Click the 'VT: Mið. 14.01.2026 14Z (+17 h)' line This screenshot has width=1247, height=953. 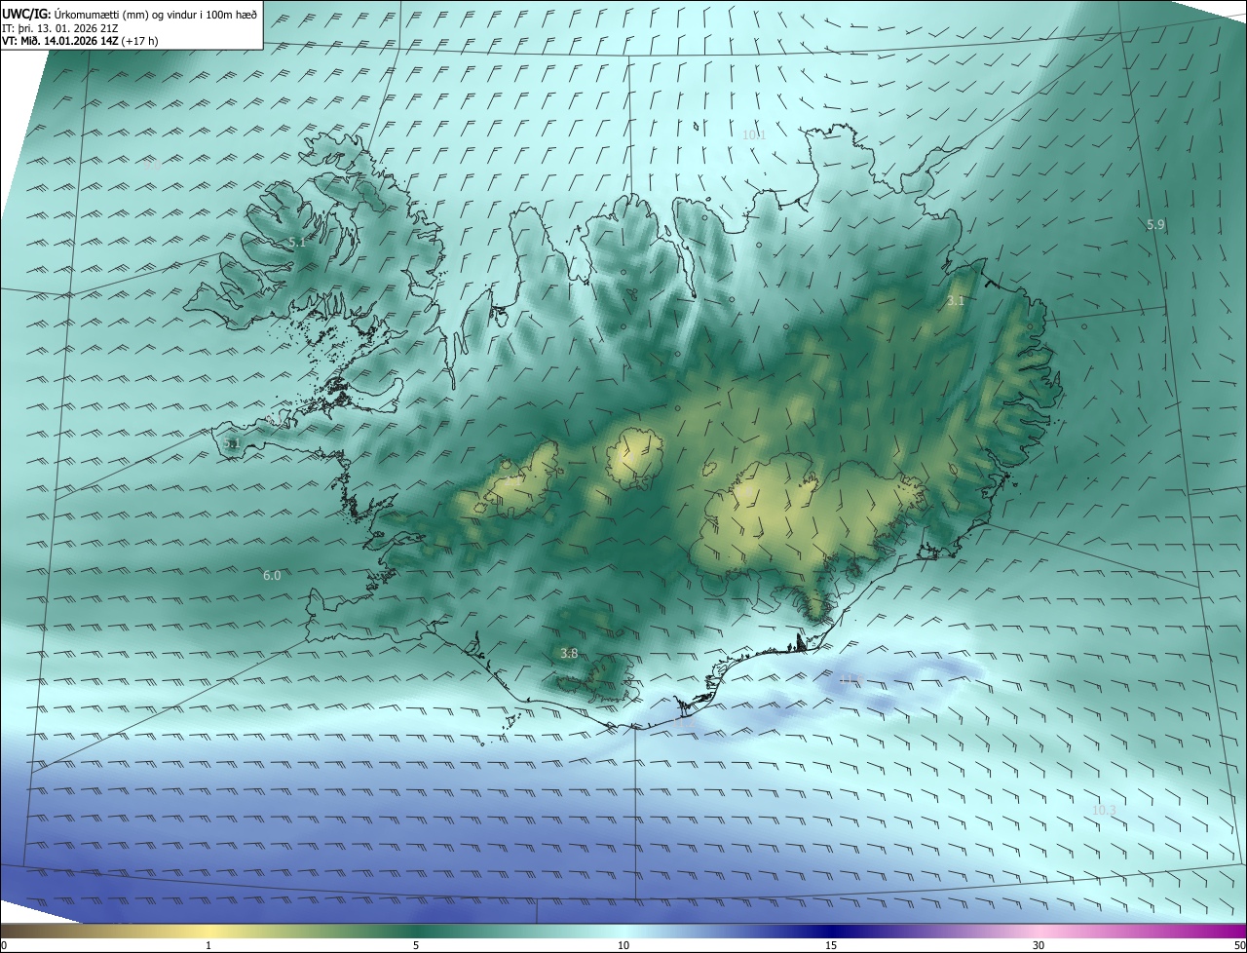coord(80,41)
